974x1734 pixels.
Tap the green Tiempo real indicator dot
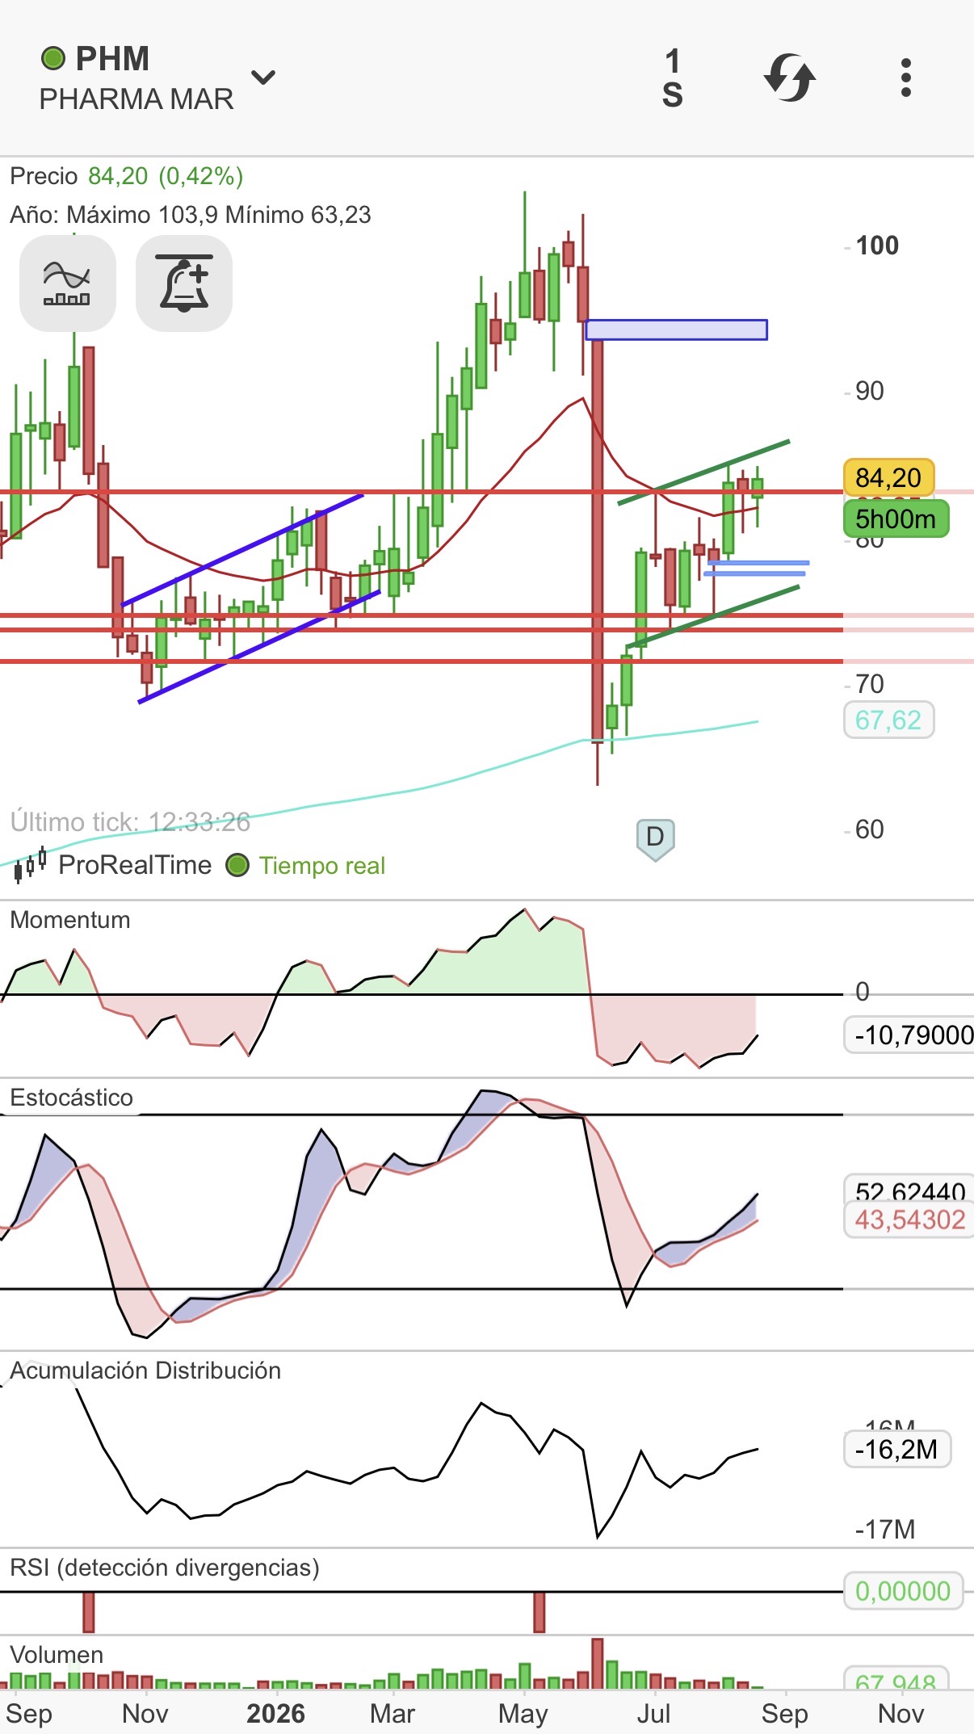(x=237, y=866)
